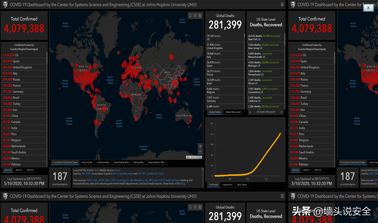Open the hamburger menu in top-left dashboard header

click(282, 5)
